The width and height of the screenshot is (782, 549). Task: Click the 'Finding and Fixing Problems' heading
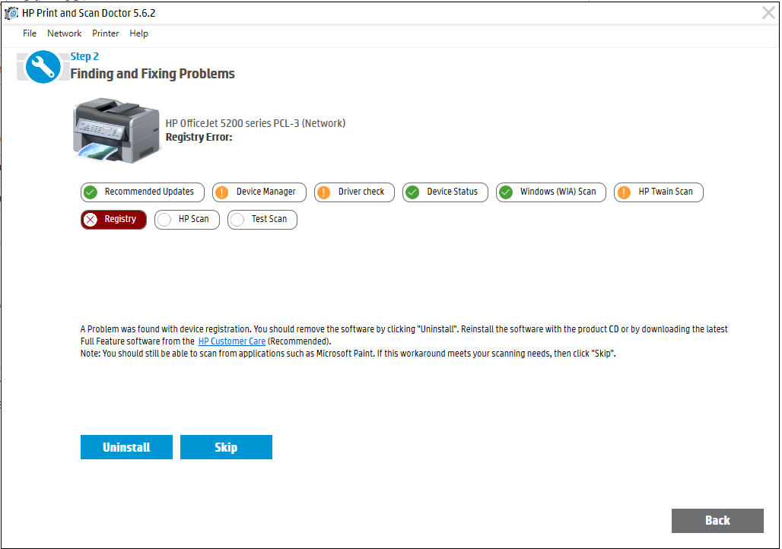pos(152,74)
